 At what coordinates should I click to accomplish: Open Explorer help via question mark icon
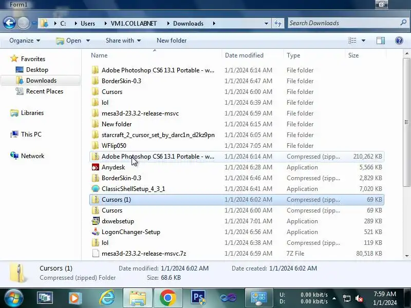coord(399,41)
